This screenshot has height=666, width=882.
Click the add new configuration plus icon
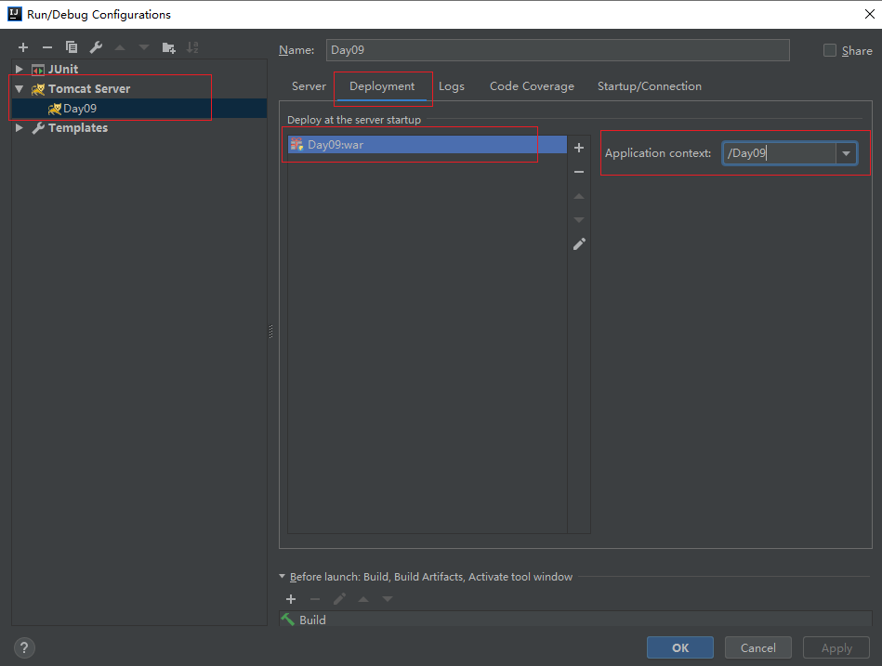point(23,47)
